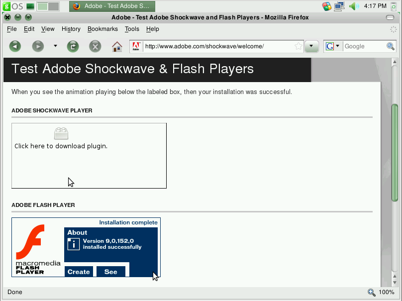Click the Macromedia Flash Player logo
402x301 pixels.
(38, 249)
